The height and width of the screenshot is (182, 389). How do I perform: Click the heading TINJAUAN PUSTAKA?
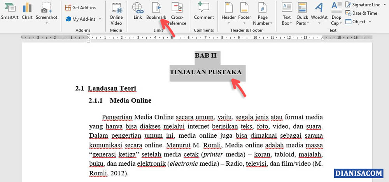click(206, 72)
